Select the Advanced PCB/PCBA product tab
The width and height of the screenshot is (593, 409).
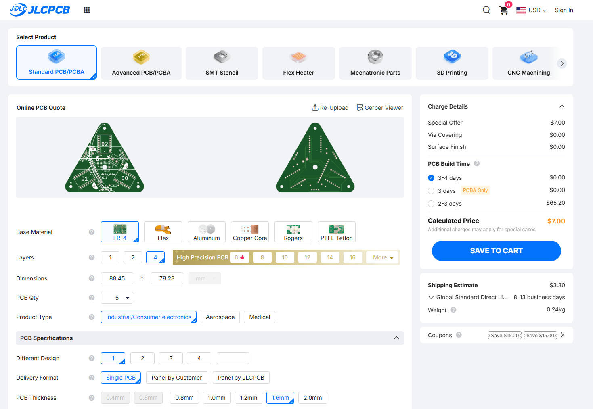[141, 63]
